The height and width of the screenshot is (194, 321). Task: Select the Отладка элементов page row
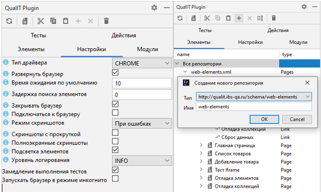247,178
